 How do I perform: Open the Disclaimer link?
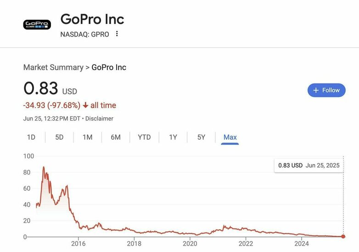(x=99, y=118)
